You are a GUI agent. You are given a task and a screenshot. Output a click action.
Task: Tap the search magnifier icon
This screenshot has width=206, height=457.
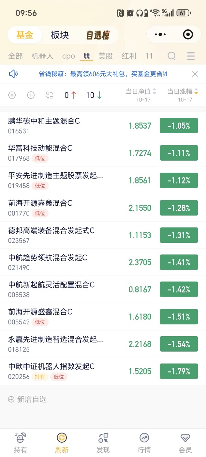tap(172, 56)
